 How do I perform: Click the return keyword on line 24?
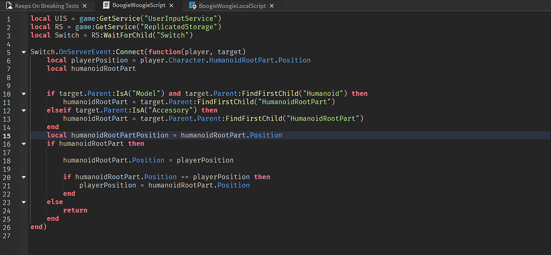coord(75,210)
